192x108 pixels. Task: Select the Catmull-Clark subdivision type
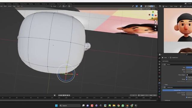177,90
